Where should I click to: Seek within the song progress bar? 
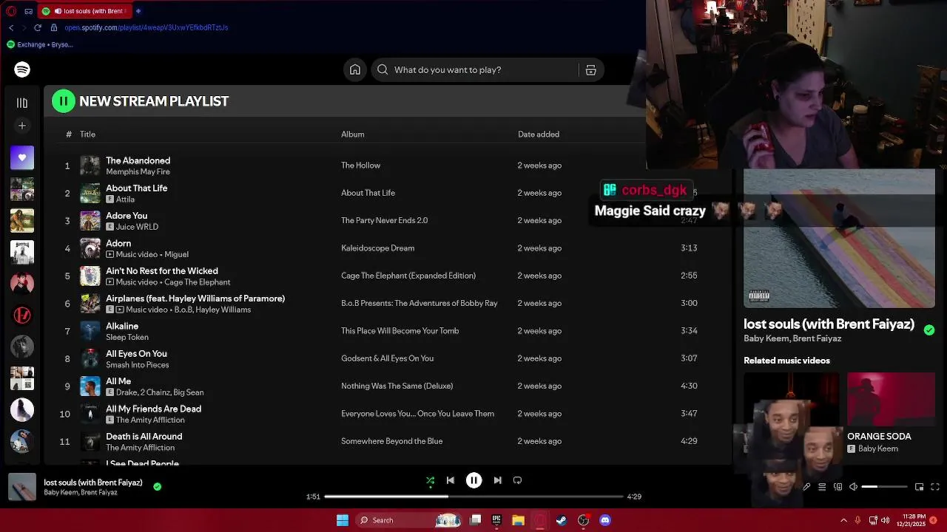[x=473, y=497]
